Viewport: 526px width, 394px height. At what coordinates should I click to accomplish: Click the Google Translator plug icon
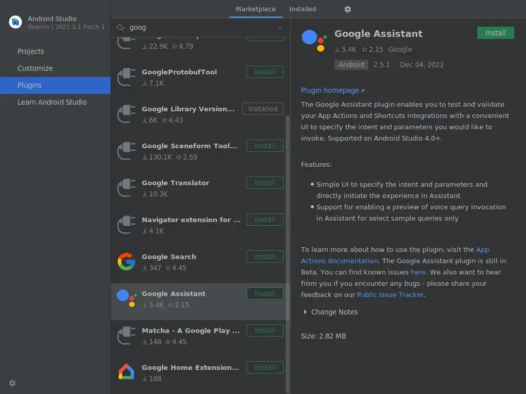pyautogui.click(x=126, y=188)
